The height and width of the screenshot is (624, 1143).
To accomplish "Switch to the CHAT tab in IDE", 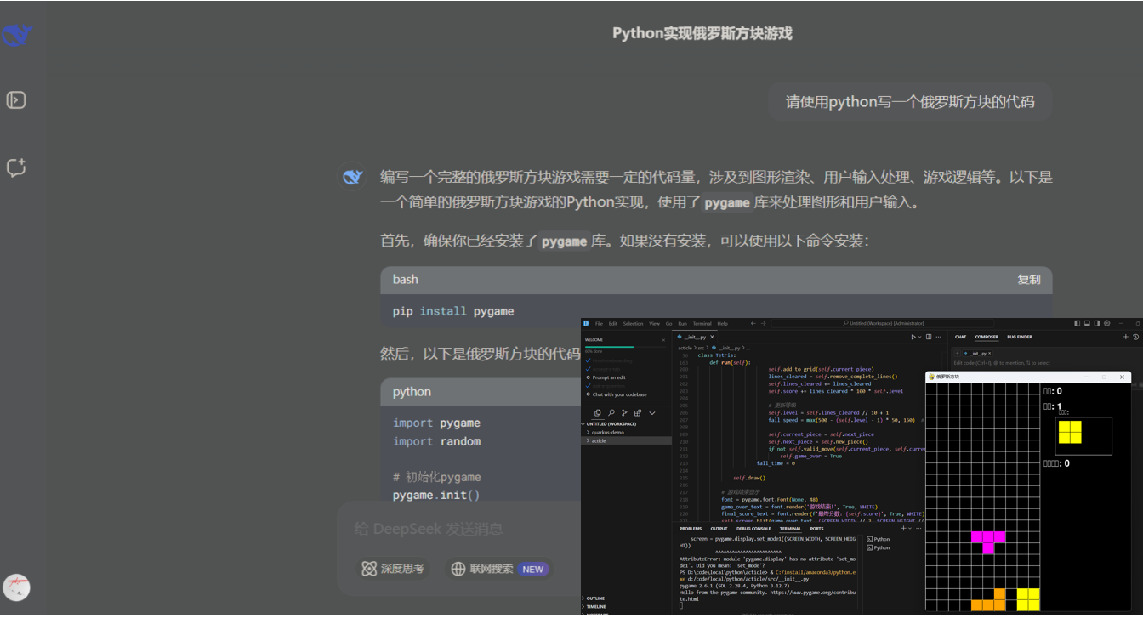I will tap(960, 337).
